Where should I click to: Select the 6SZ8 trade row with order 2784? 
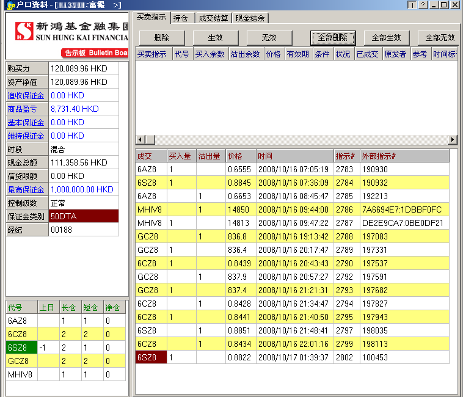point(292,183)
